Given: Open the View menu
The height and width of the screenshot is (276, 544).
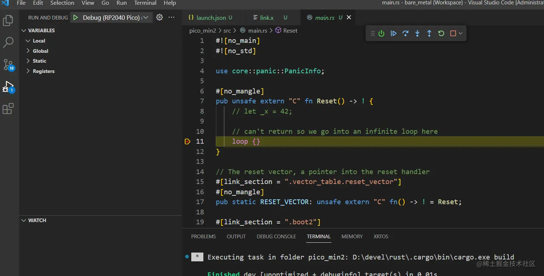Looking at the screenshot, I should click(88, 3).
